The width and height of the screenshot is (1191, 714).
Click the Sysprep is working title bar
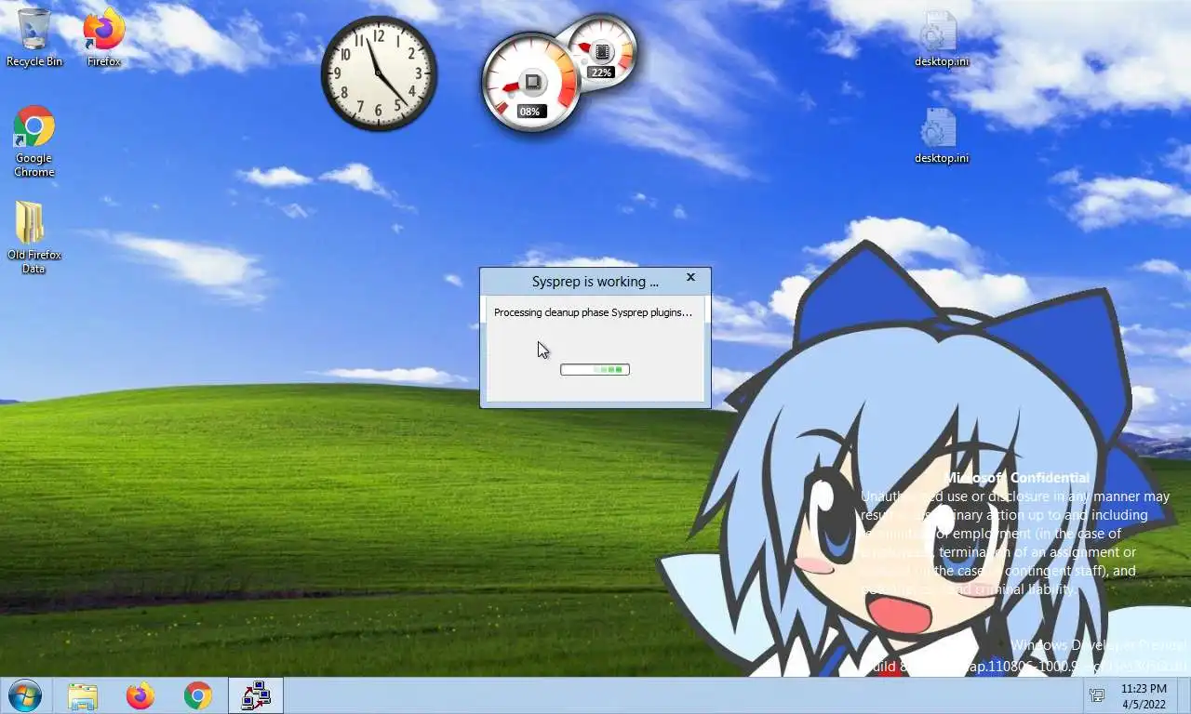595,282
